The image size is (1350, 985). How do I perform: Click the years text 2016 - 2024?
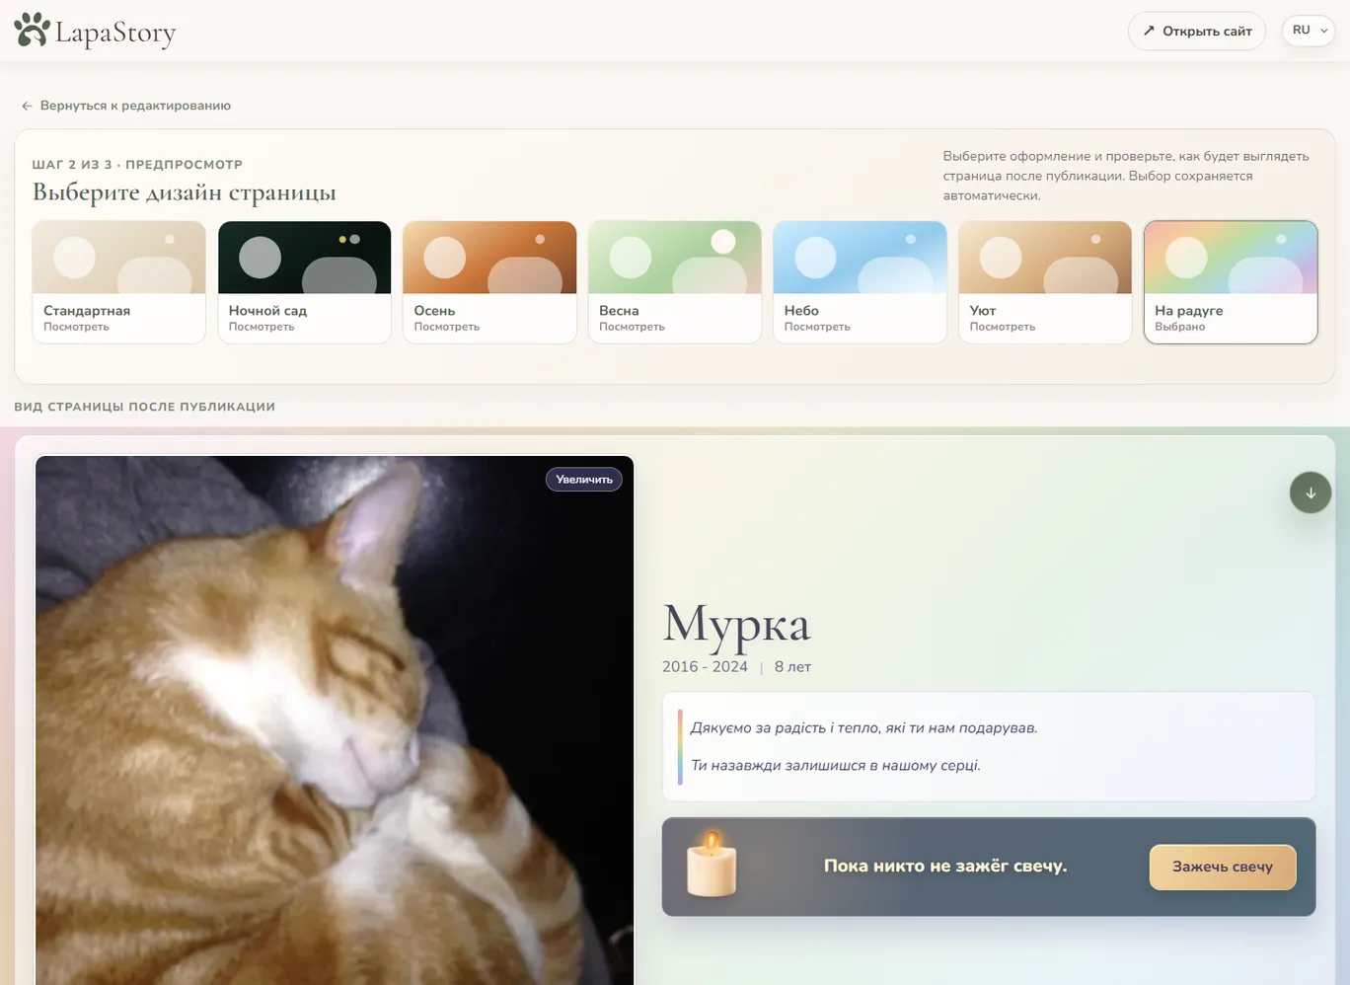pyautogui.click(x=705, y=667)
